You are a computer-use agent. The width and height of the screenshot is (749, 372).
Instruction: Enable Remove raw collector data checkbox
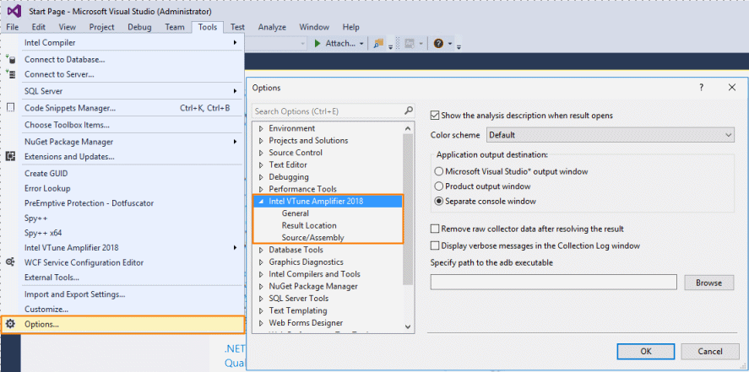[435, 229]
